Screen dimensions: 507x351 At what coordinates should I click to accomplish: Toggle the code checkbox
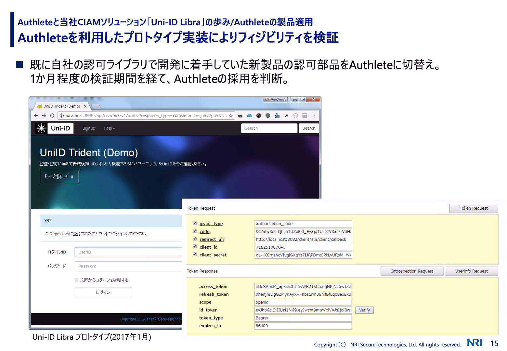pyautogui.click(x=195, y=231)
